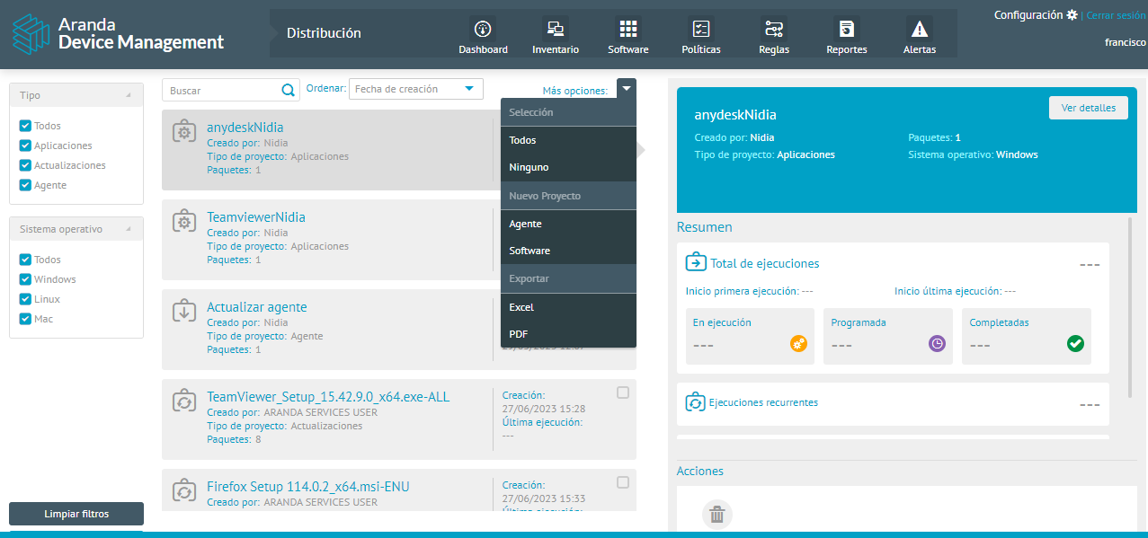
Task: Click the Ejecuciones recurrentes icon
Action: tap(696, 402)
